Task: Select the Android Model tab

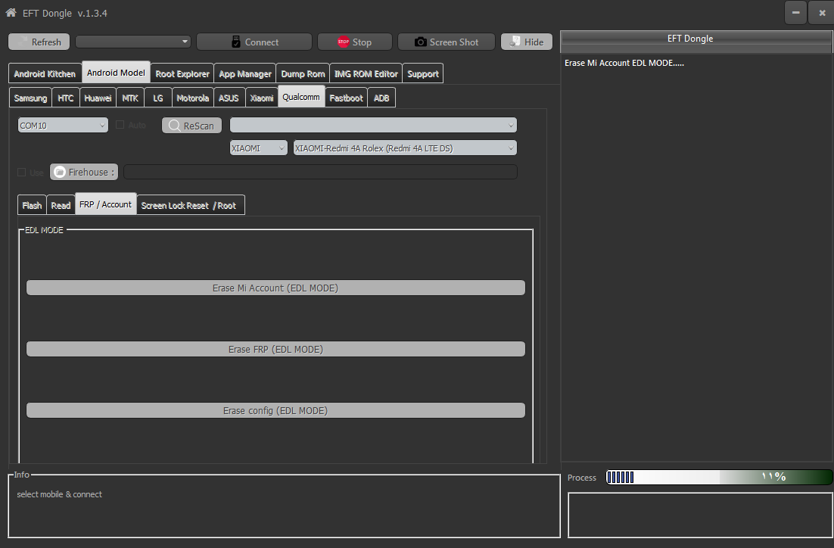Action: pyautogui.click(x=116, y=73)
